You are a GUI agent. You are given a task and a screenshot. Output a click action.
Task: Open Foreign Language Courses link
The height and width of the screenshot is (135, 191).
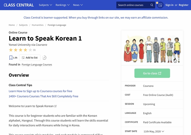click(37, 65)
